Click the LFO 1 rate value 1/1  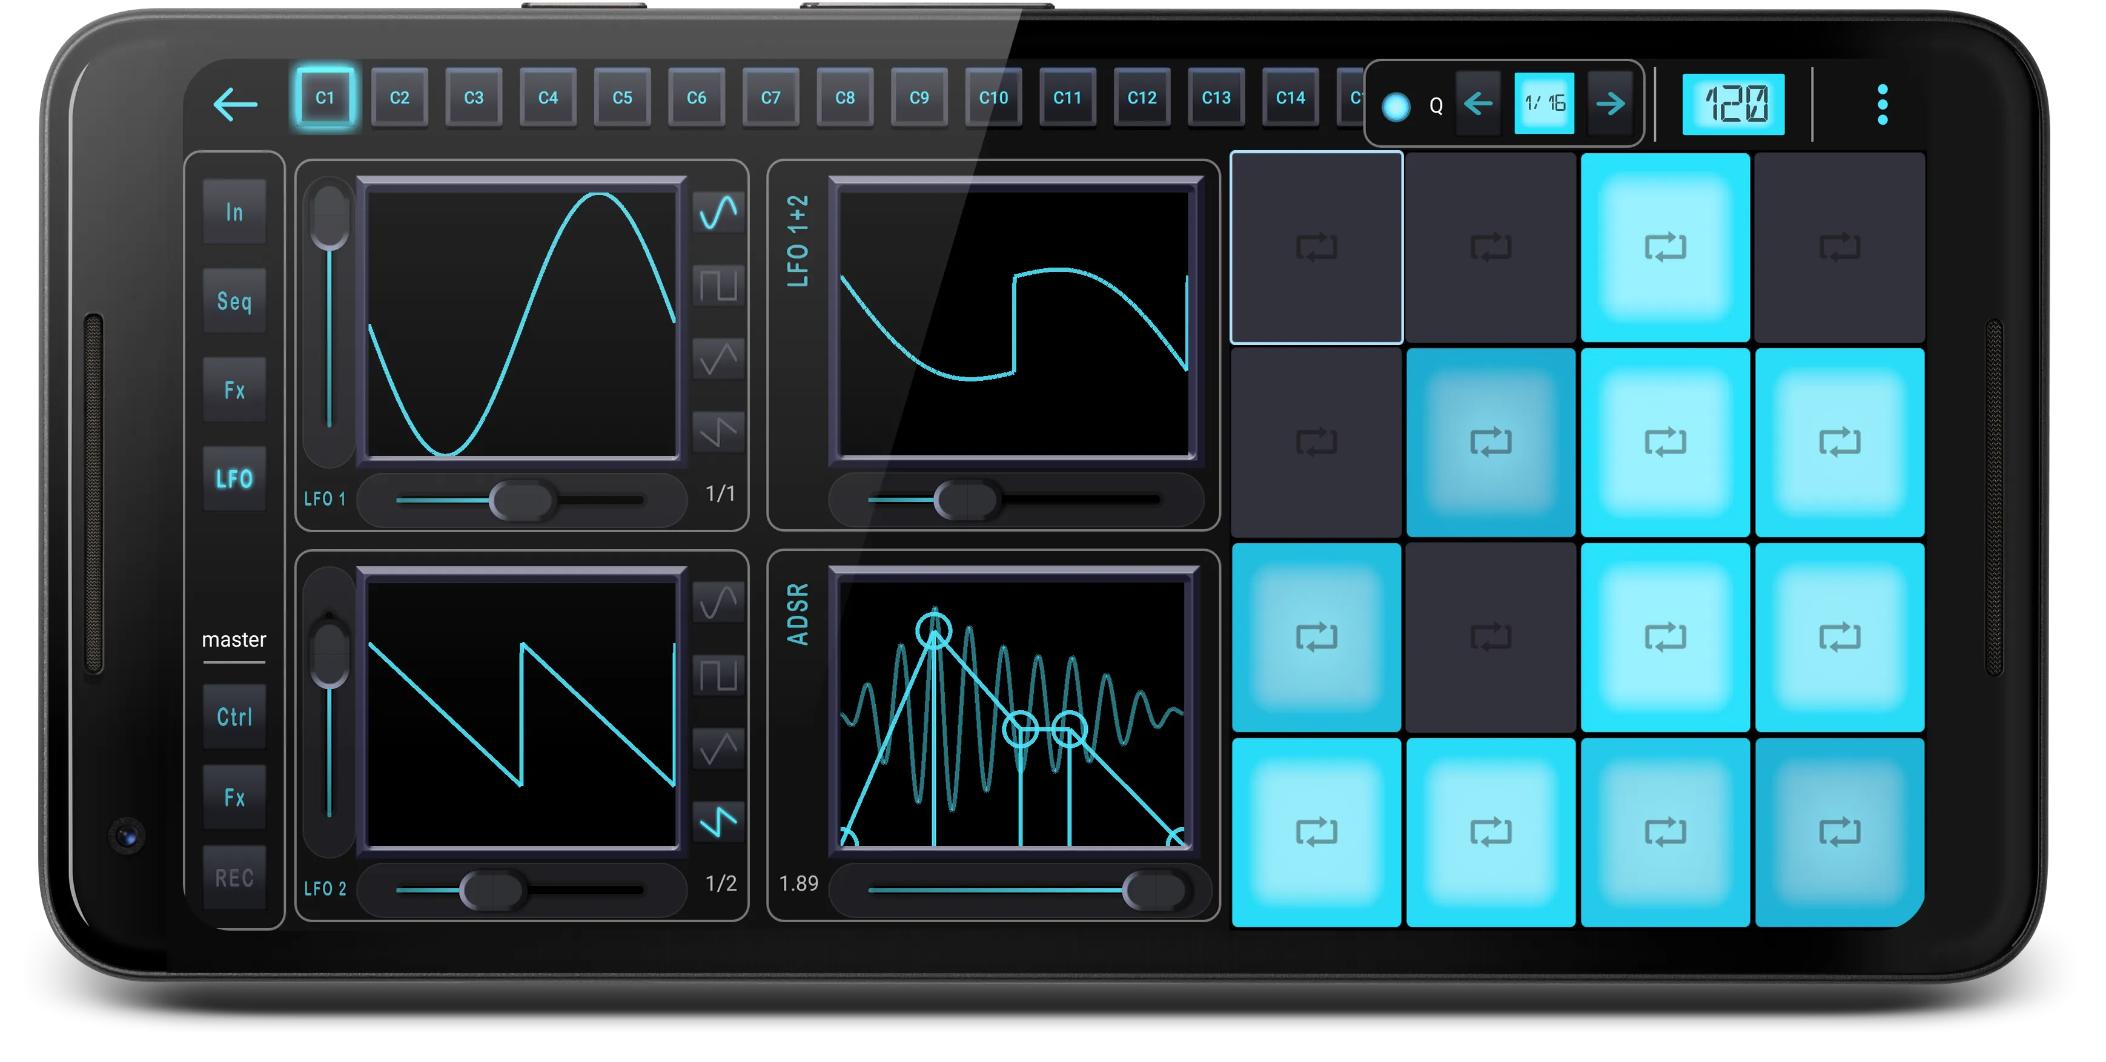(x=720, y=493)
